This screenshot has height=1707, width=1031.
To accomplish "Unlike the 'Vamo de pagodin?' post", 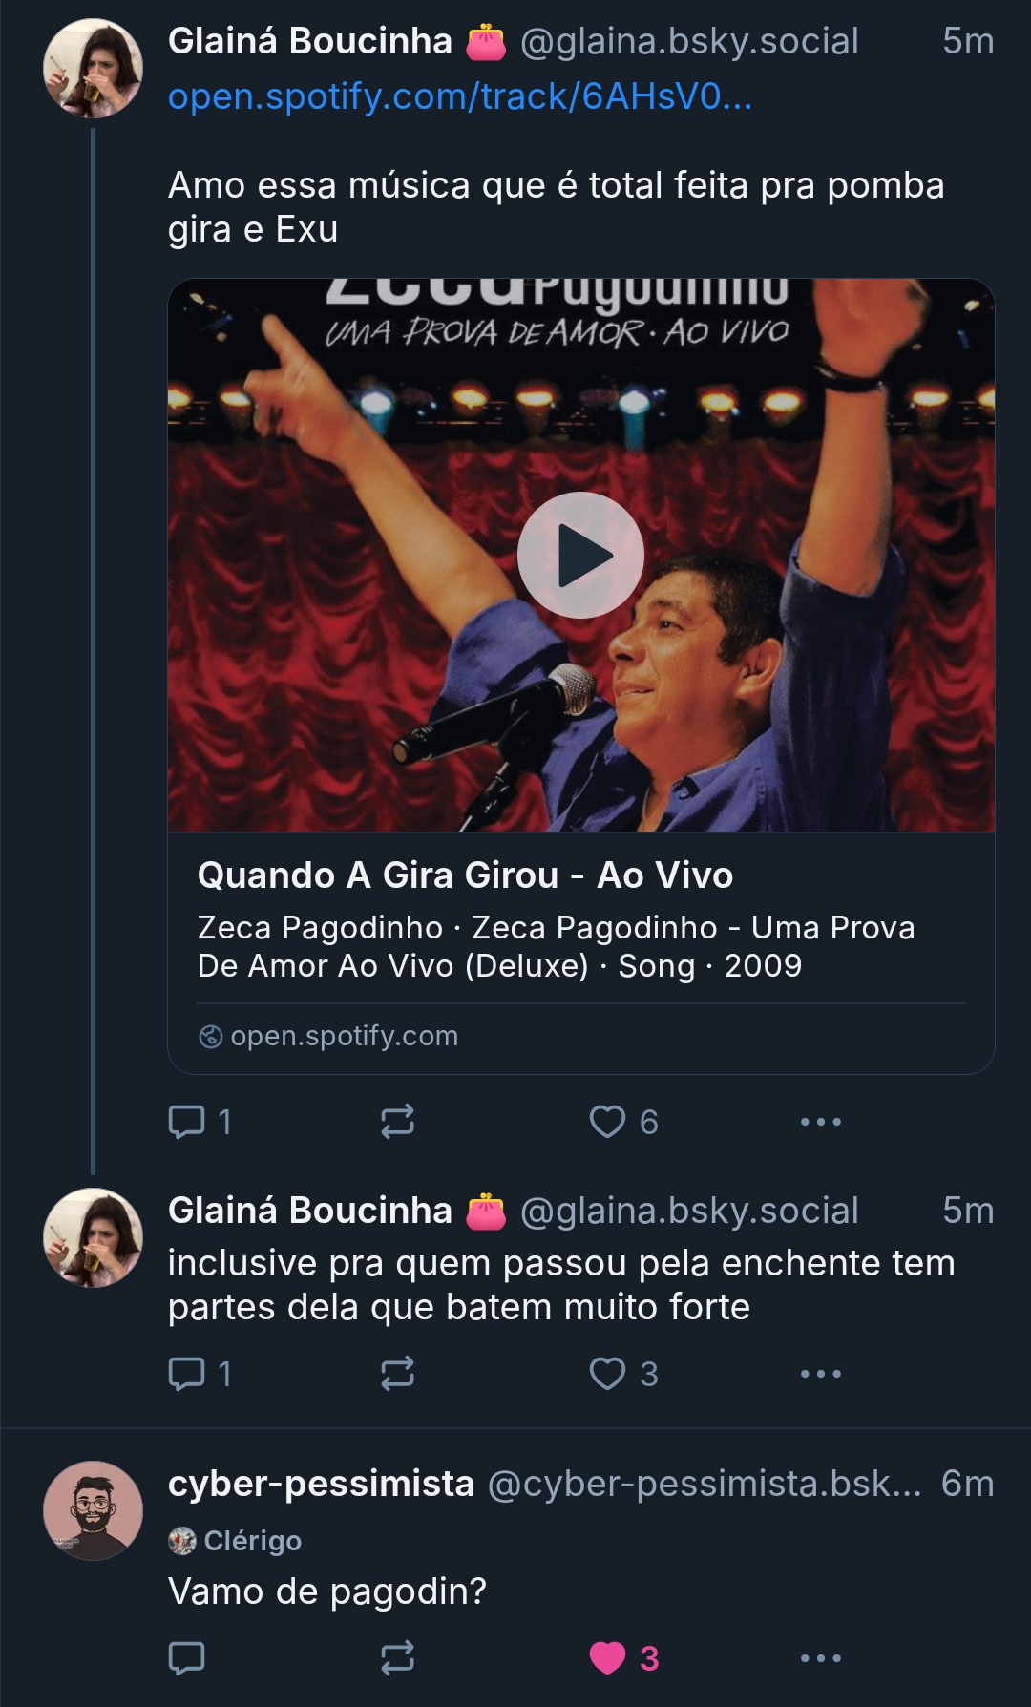I will point(608,1658).
